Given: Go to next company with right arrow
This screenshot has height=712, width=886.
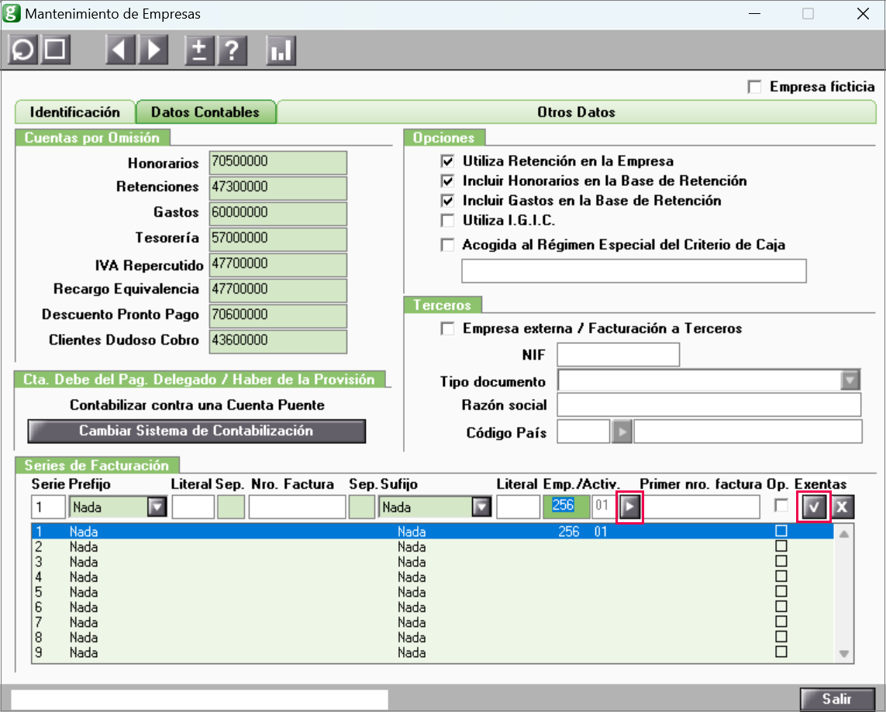Looking at the screenshot, I should (153, 50).
